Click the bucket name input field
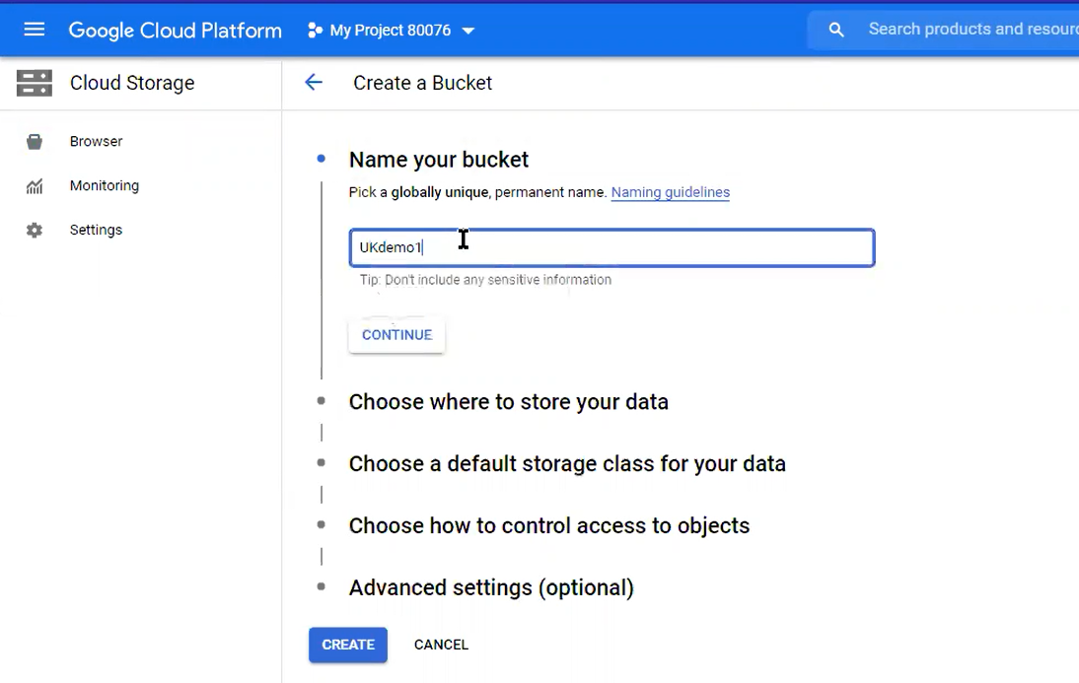 click(611, 247)
